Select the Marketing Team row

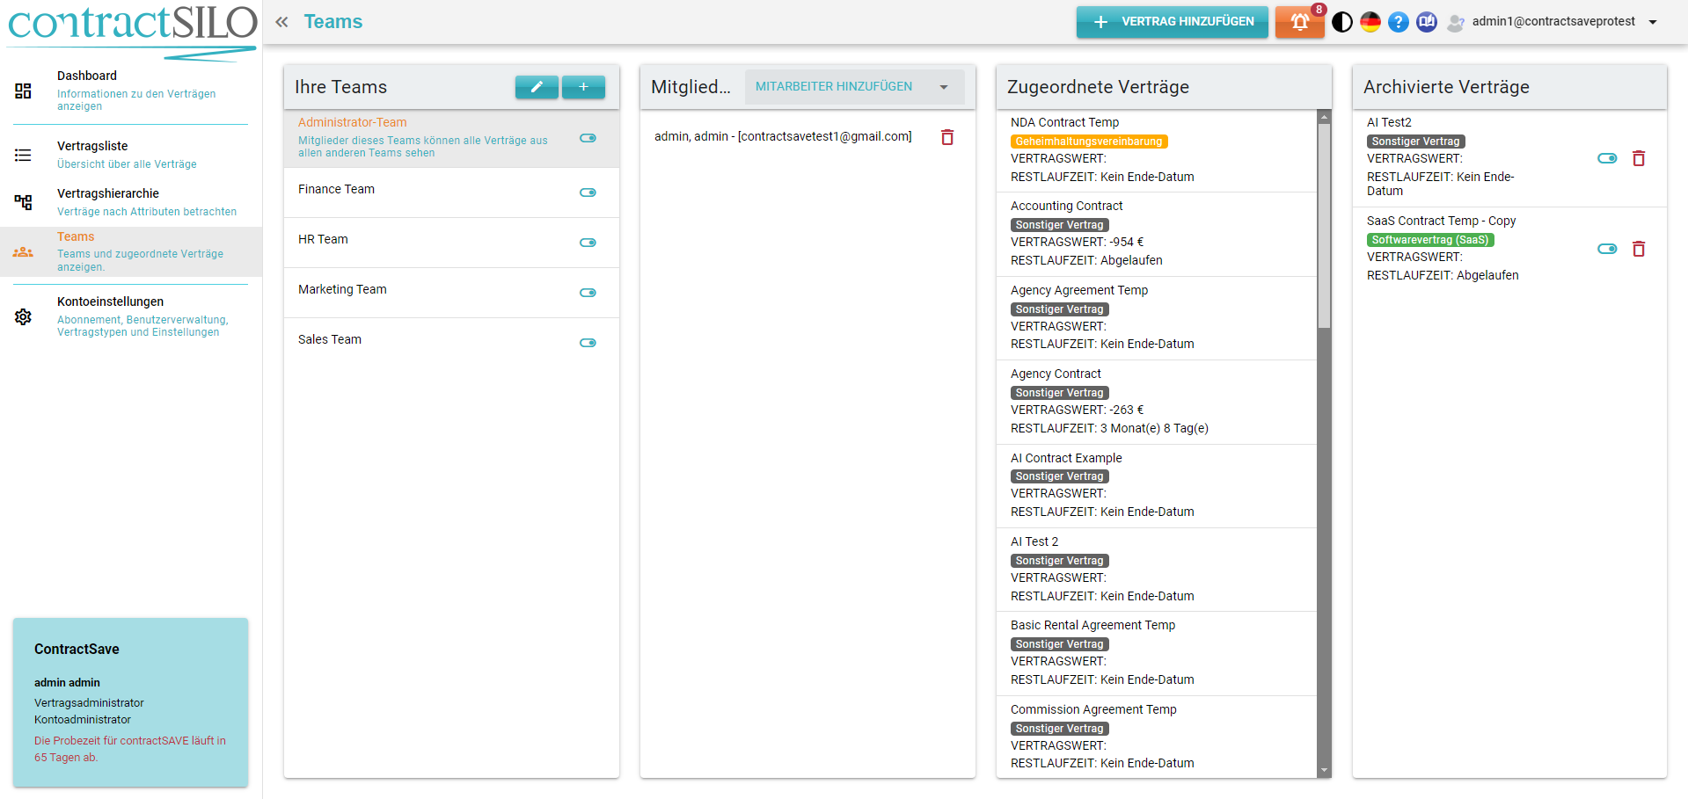tap(451, 293)
